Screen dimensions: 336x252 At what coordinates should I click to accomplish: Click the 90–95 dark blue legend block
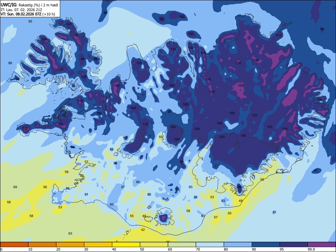[x=266, y=245]
